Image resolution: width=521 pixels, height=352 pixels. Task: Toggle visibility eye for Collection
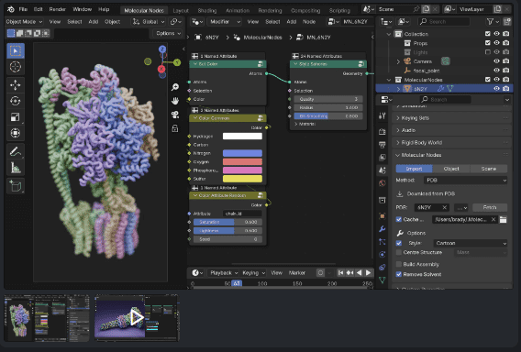point(496,34)
